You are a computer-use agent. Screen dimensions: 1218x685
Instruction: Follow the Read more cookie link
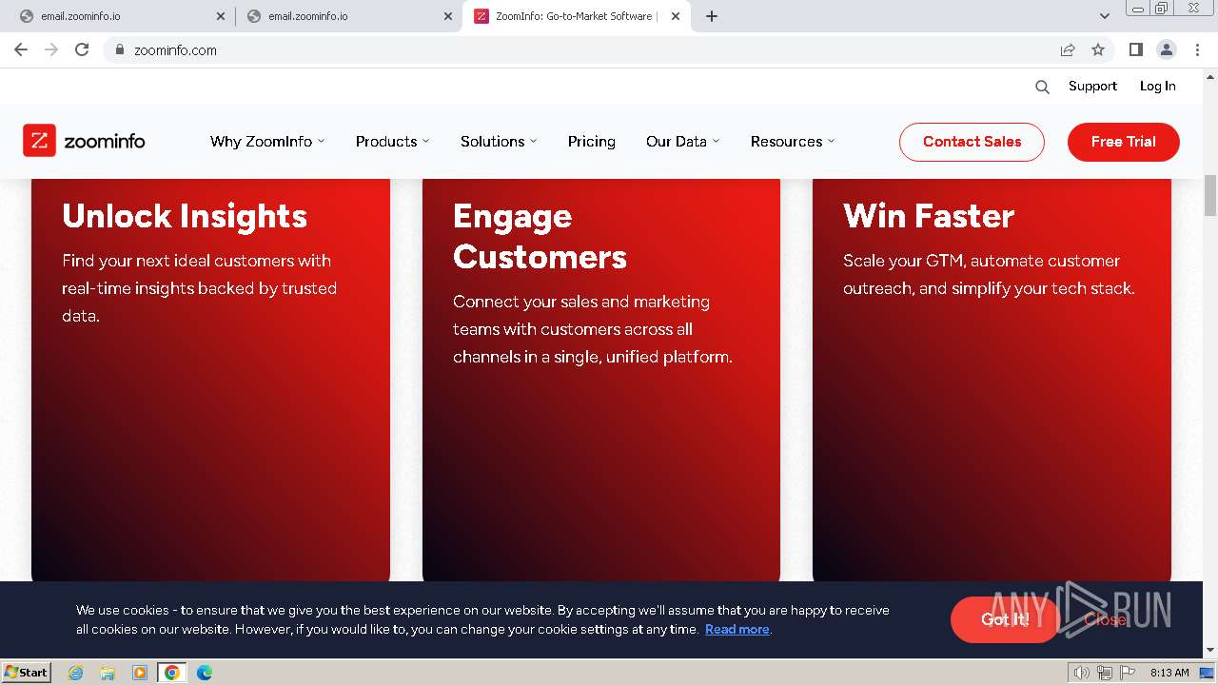[737, 629]
